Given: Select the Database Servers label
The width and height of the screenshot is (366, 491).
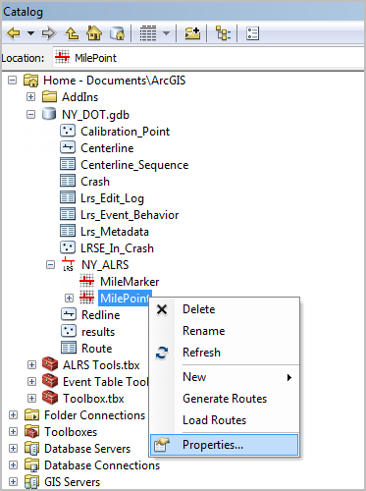Looking at the screenshot, I should pos(87,449).
